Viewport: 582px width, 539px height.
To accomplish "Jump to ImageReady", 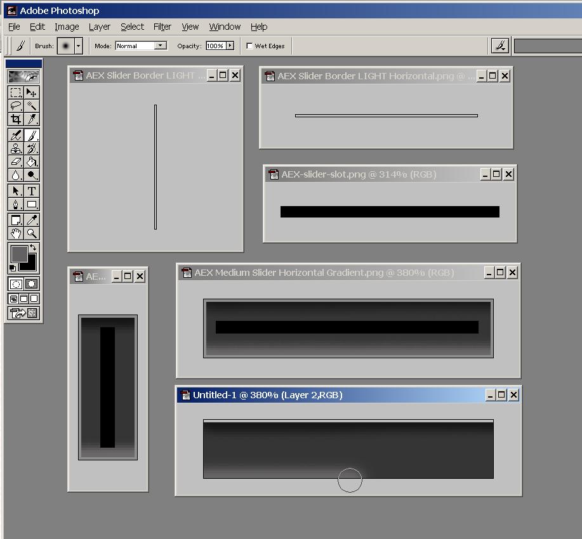I will coord(18,312).
